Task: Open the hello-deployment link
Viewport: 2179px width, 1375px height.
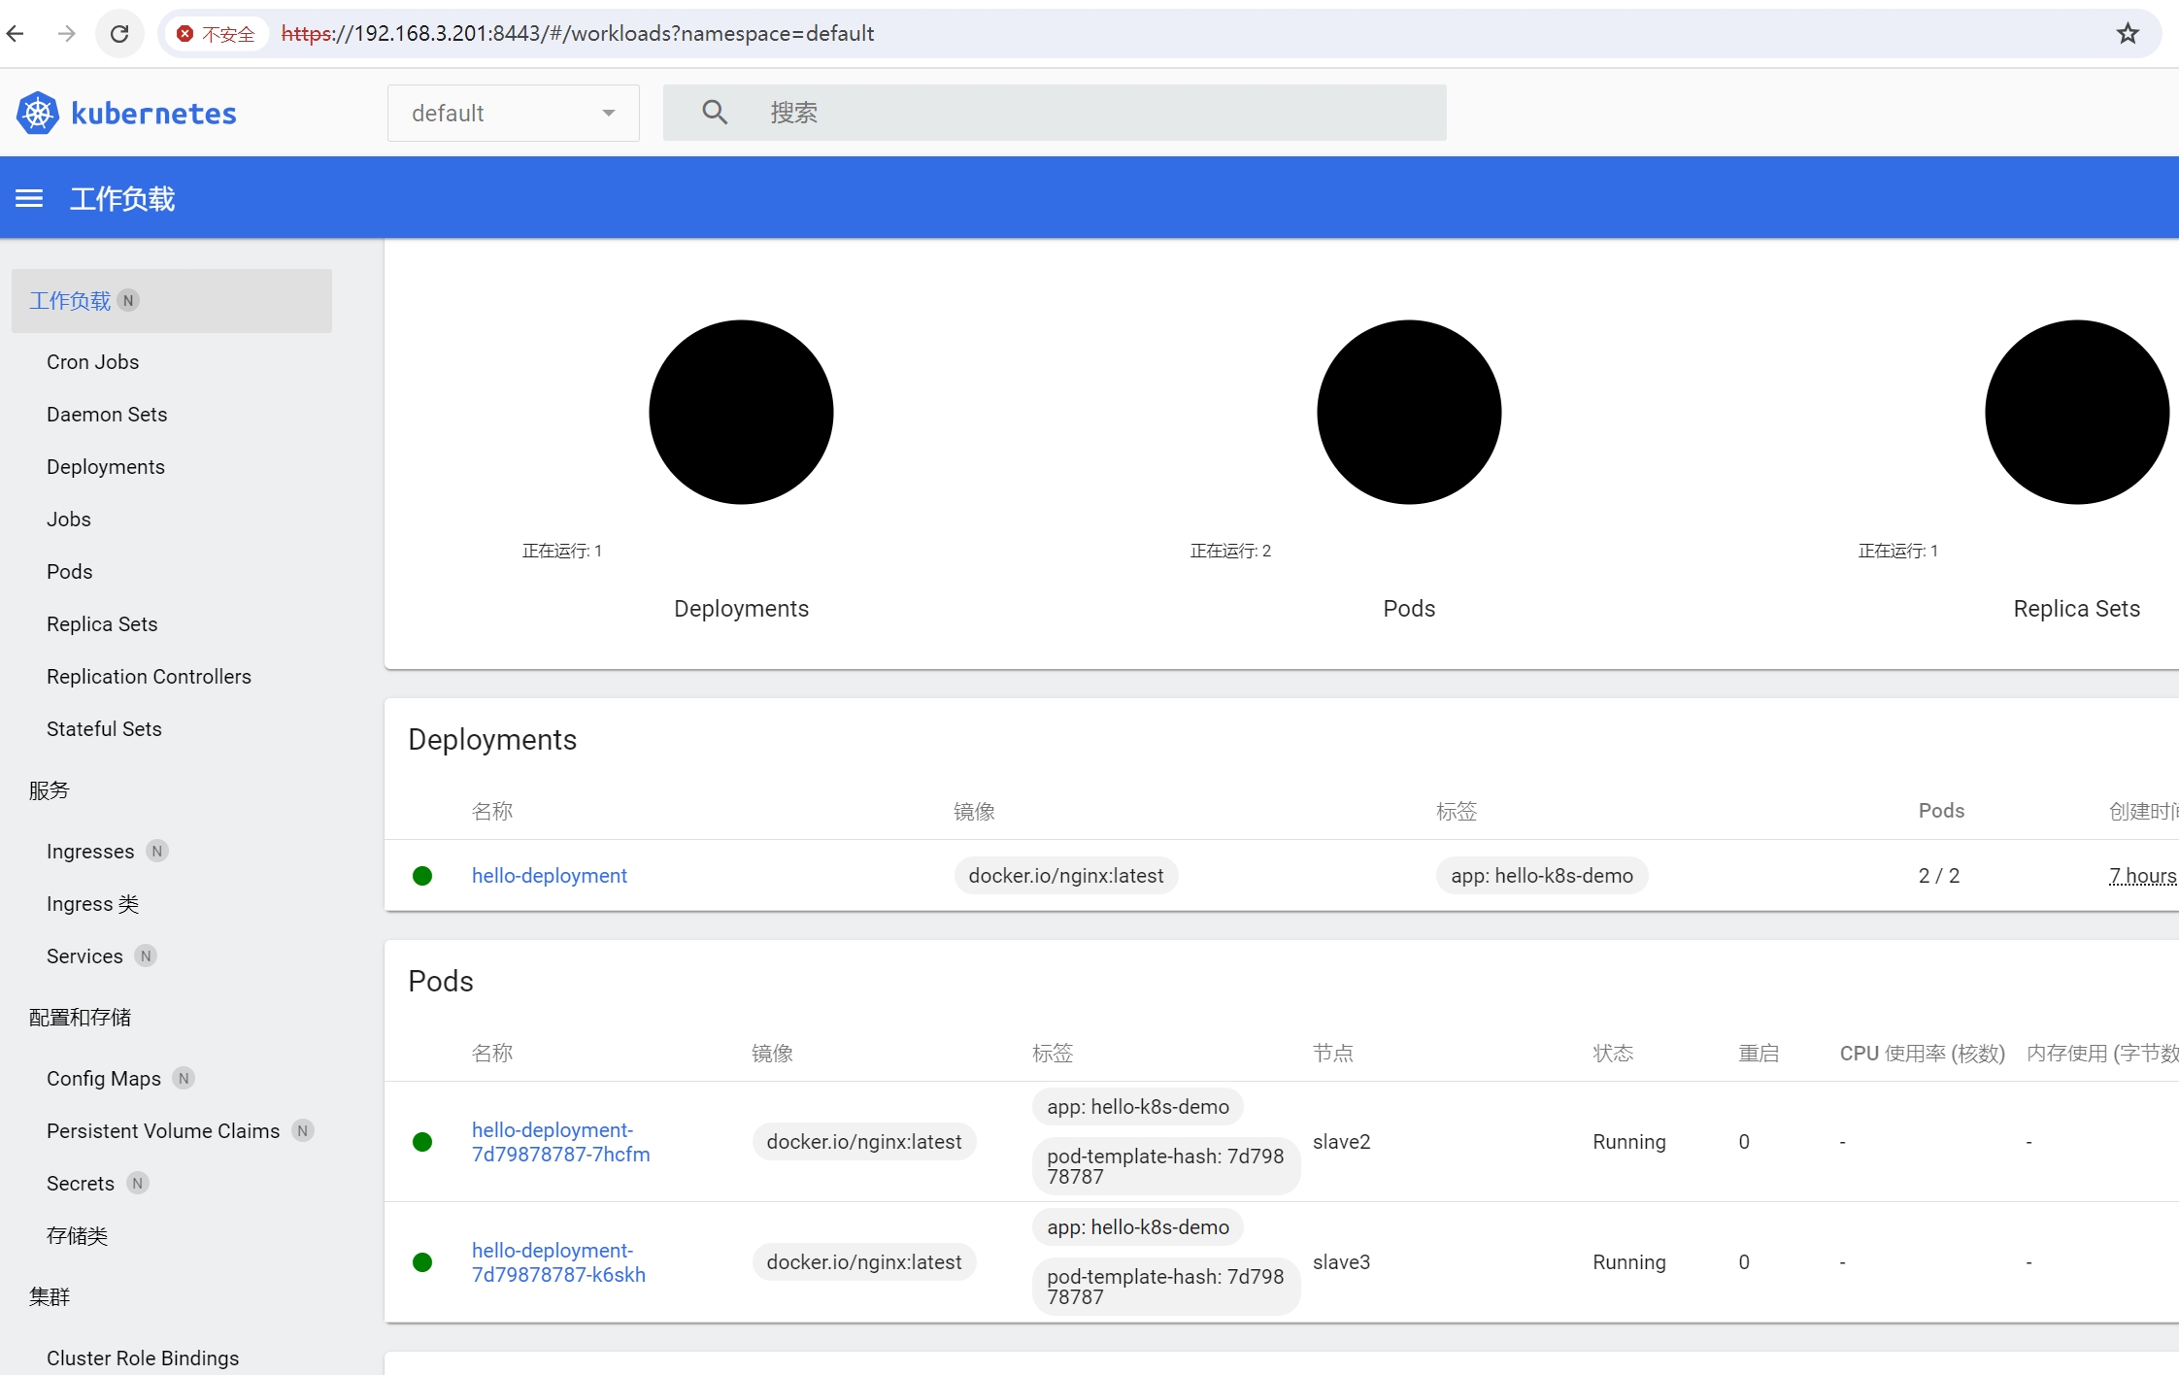Action: pyautogui.click(x=550, y=876)
